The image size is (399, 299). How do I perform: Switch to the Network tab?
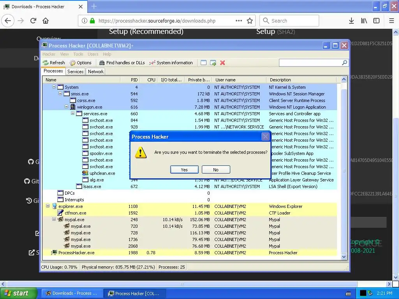tap(96, 72)
